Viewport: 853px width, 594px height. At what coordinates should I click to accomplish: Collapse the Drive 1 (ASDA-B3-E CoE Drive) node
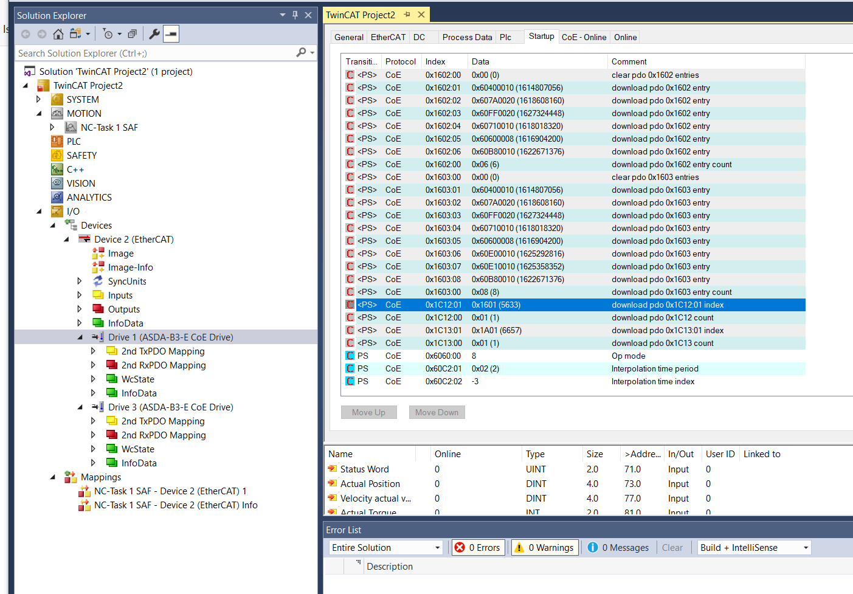(x=80, y=337)
